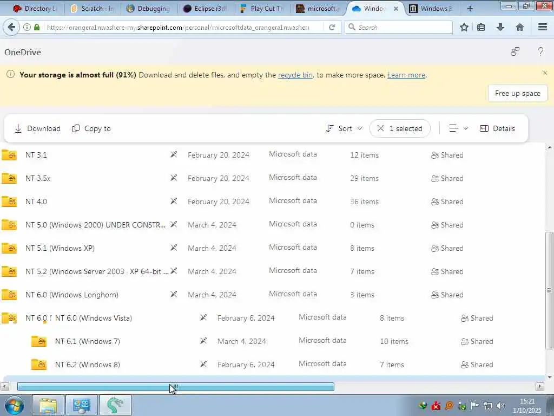Click the OneDrive title text
The image size is (554, 416).
(x=23, y=53)
